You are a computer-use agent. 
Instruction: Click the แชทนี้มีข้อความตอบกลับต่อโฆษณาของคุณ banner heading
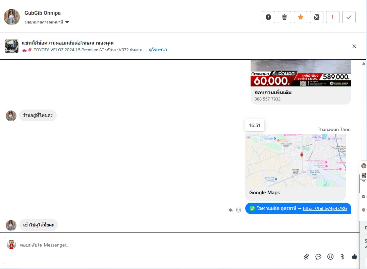pos(68,43)
